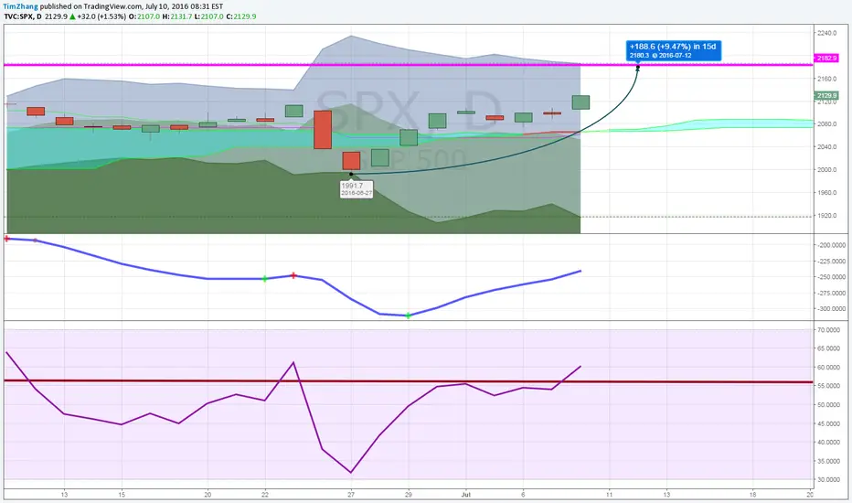The image size is (852, 503).
Task: Click the magenta horizontal resistance line
Action: [x=409, y=65]
